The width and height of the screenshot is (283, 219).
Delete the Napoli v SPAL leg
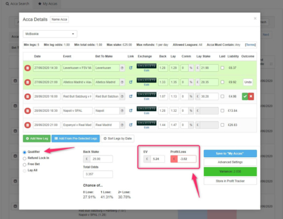28,111
